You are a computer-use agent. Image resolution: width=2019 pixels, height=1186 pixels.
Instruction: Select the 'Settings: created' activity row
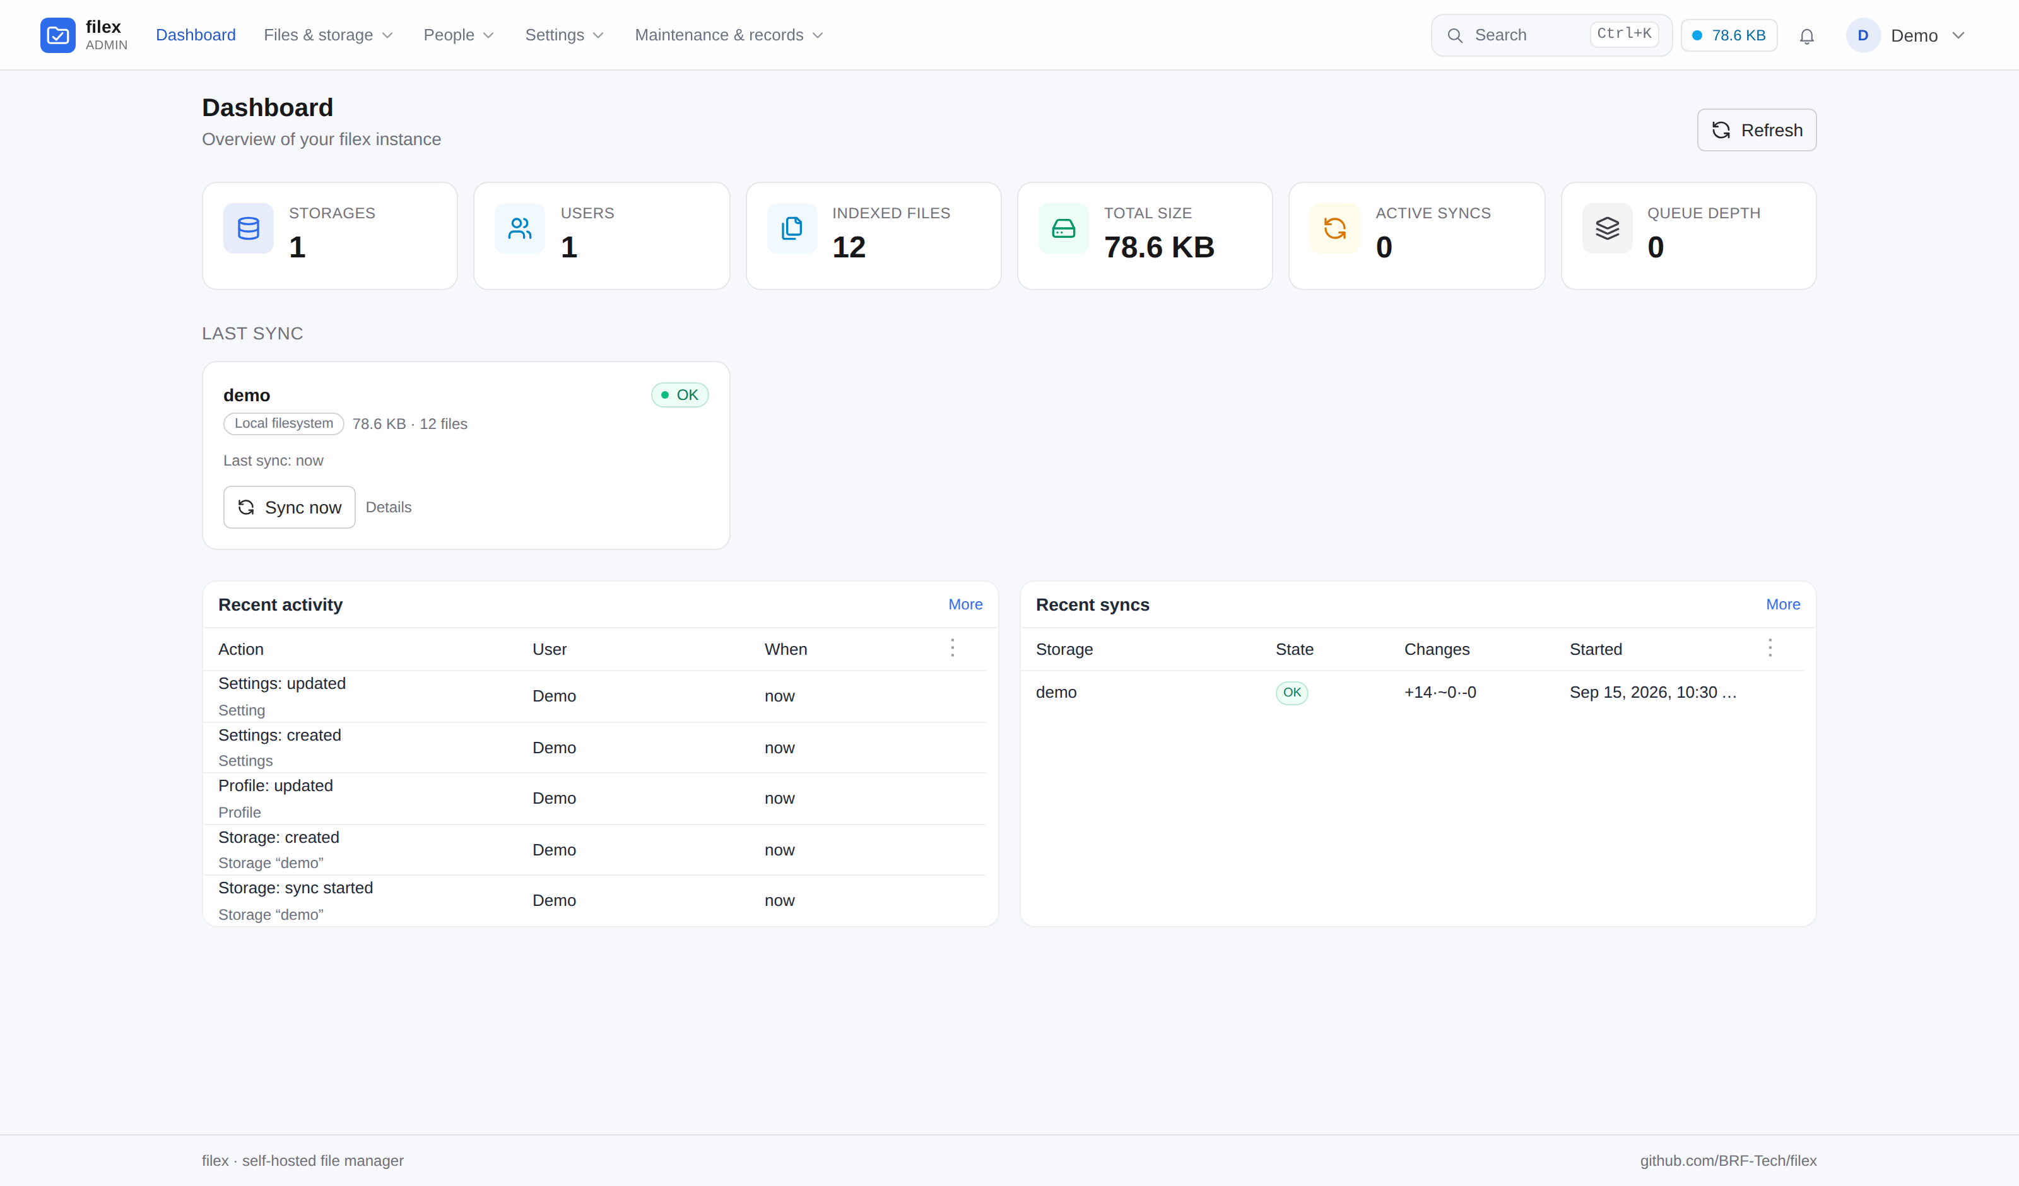[x=594, y=748]
